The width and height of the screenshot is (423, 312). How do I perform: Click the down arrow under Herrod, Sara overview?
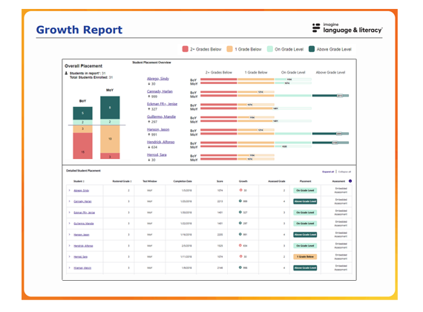point(149,160)
